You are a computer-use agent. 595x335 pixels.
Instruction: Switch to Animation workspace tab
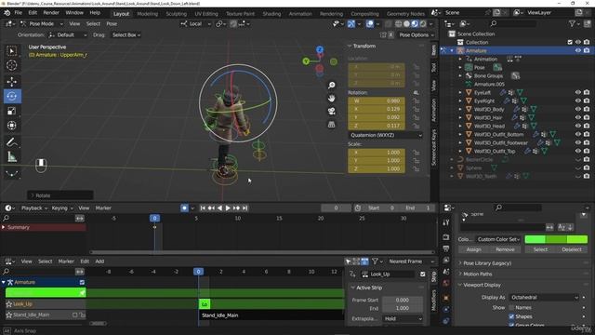click(x=300, y=14)
